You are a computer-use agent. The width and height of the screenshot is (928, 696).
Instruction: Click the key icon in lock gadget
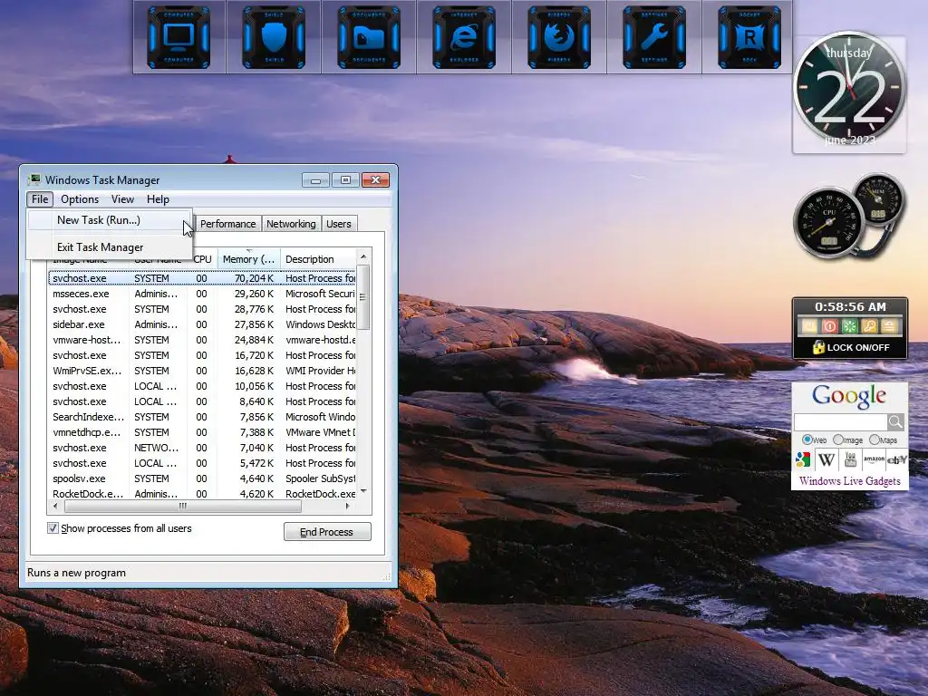tap(869, 326)
